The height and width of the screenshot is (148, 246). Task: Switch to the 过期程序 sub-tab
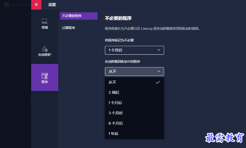[79, 28]
